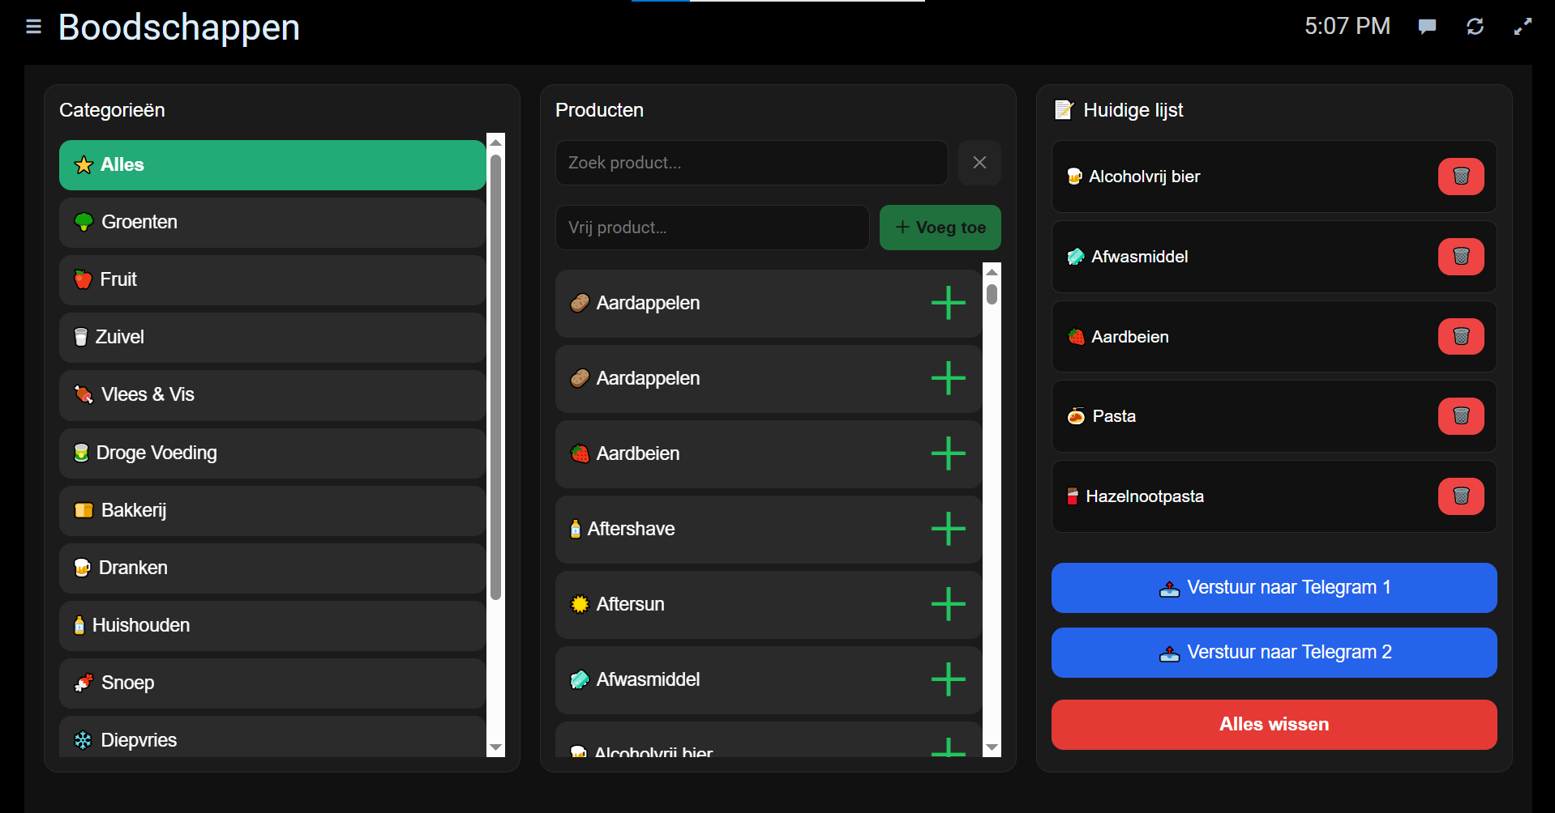Add Aardbeien with the green plus
Screen dimensions: 1555x813
click(948, 453)
